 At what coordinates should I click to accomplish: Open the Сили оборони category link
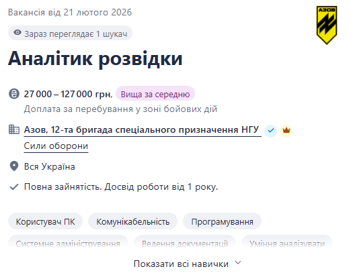56,146
